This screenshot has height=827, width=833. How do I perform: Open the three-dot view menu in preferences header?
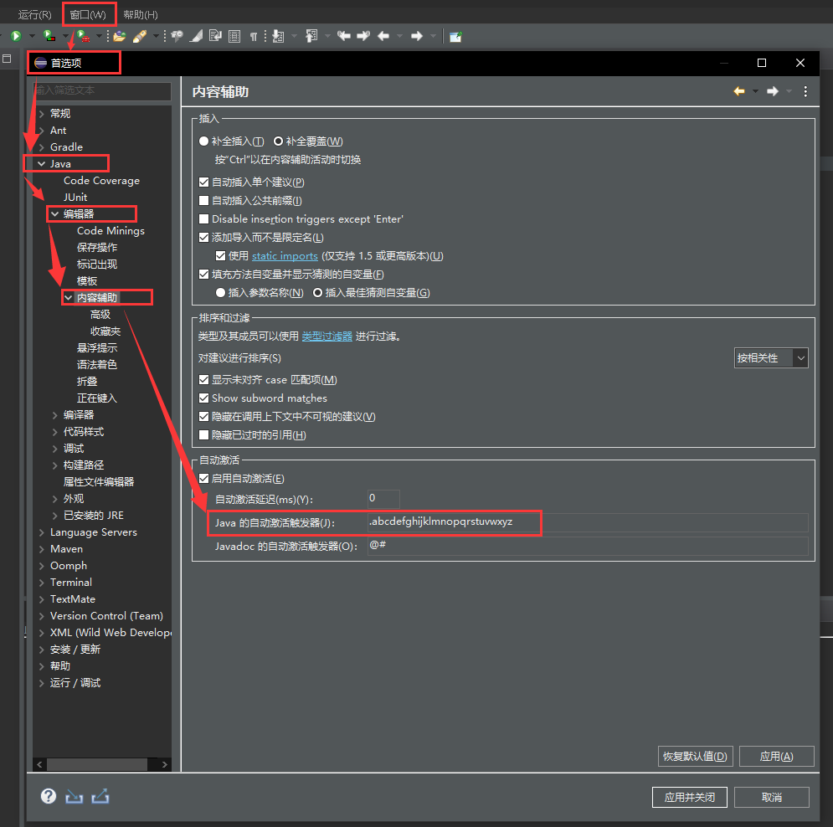click(805, 91)
